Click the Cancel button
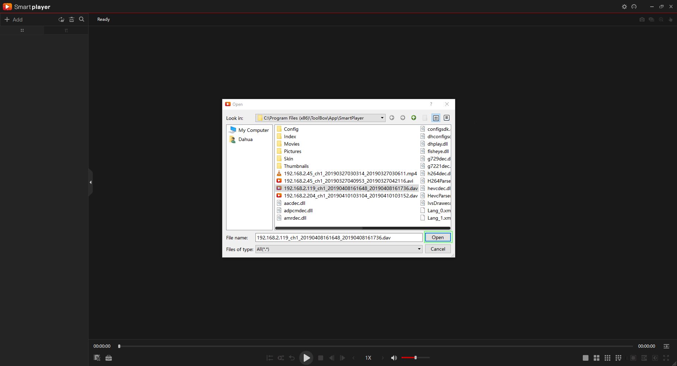The width and height of the screenshot is (677, 366). click(437, 249)
